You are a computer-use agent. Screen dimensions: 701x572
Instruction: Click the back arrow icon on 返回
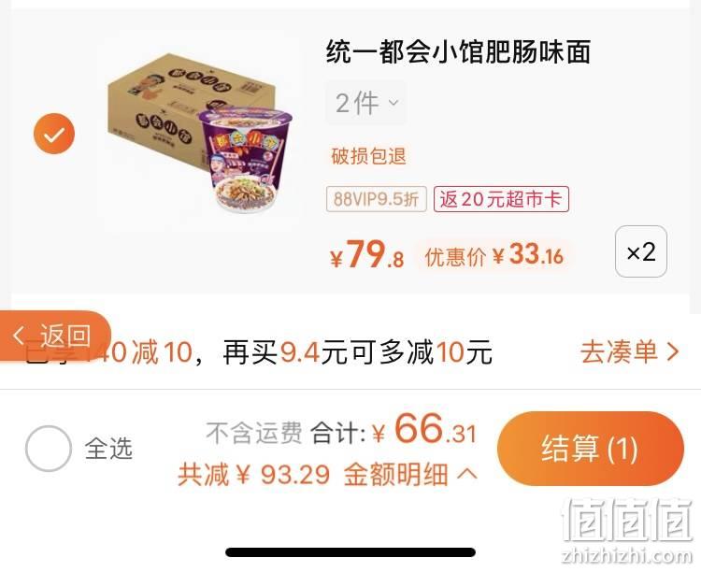click(19, 335)
